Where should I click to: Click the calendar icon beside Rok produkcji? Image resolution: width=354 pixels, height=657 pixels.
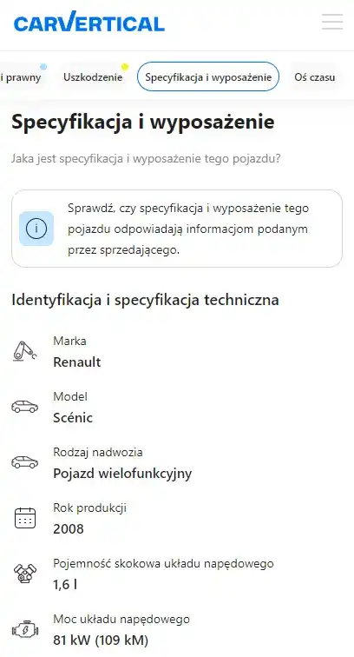tap(25, 518)
